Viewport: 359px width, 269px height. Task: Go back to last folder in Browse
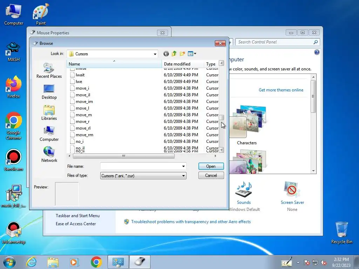click(x=166, y=54)
